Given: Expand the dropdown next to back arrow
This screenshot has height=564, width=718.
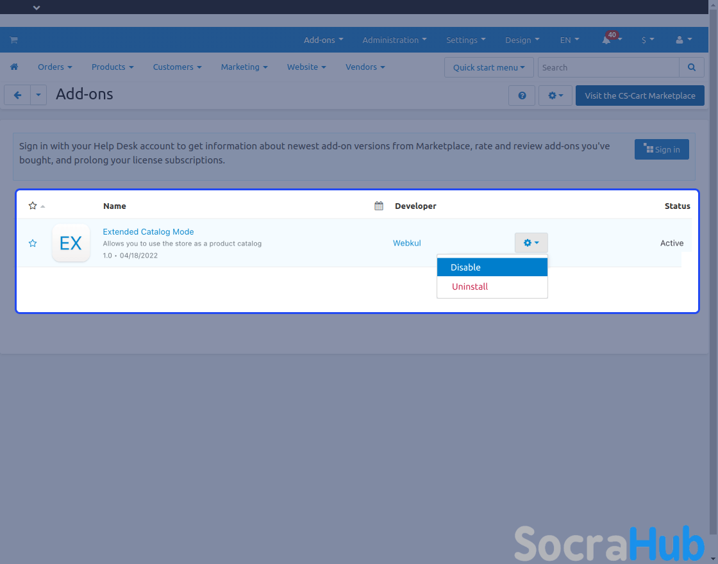Looking at the screenshot, I should point(38,95).
